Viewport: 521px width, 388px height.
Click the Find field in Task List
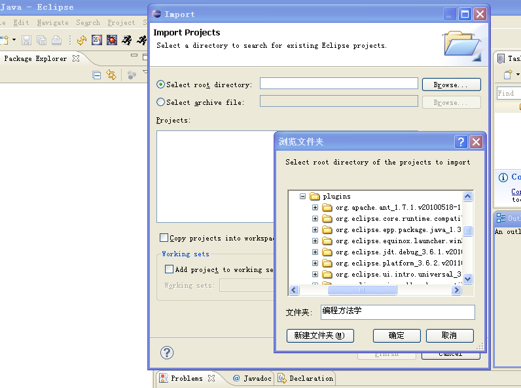coord(509,94)
